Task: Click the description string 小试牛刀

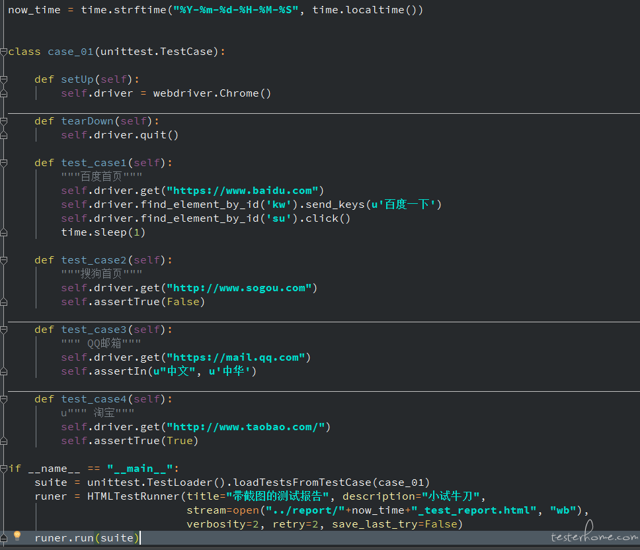Action: pyautogui.click(x=451, y=496)
